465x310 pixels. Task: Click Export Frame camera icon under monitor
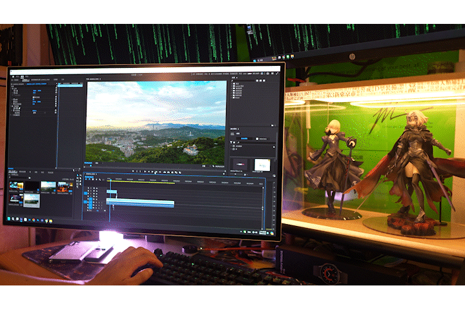[172, 172]
